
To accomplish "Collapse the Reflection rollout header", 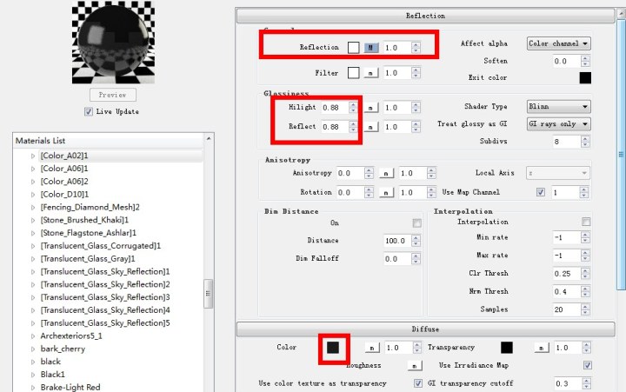I will [425, 16].
